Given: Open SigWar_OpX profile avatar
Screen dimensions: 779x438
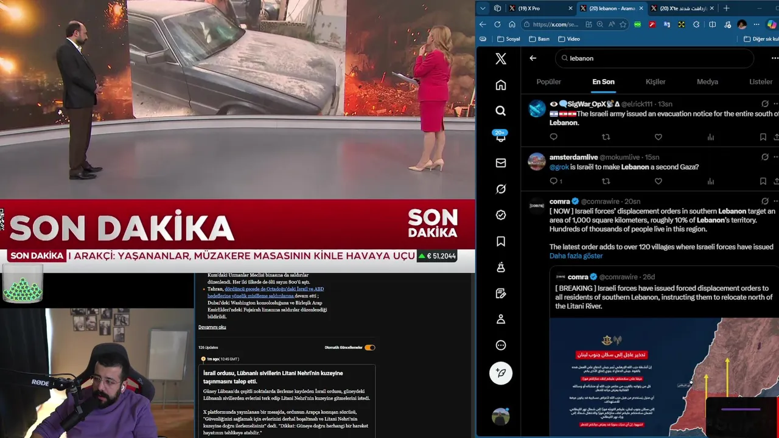Looking at the screenshot, I should (537, 109).
